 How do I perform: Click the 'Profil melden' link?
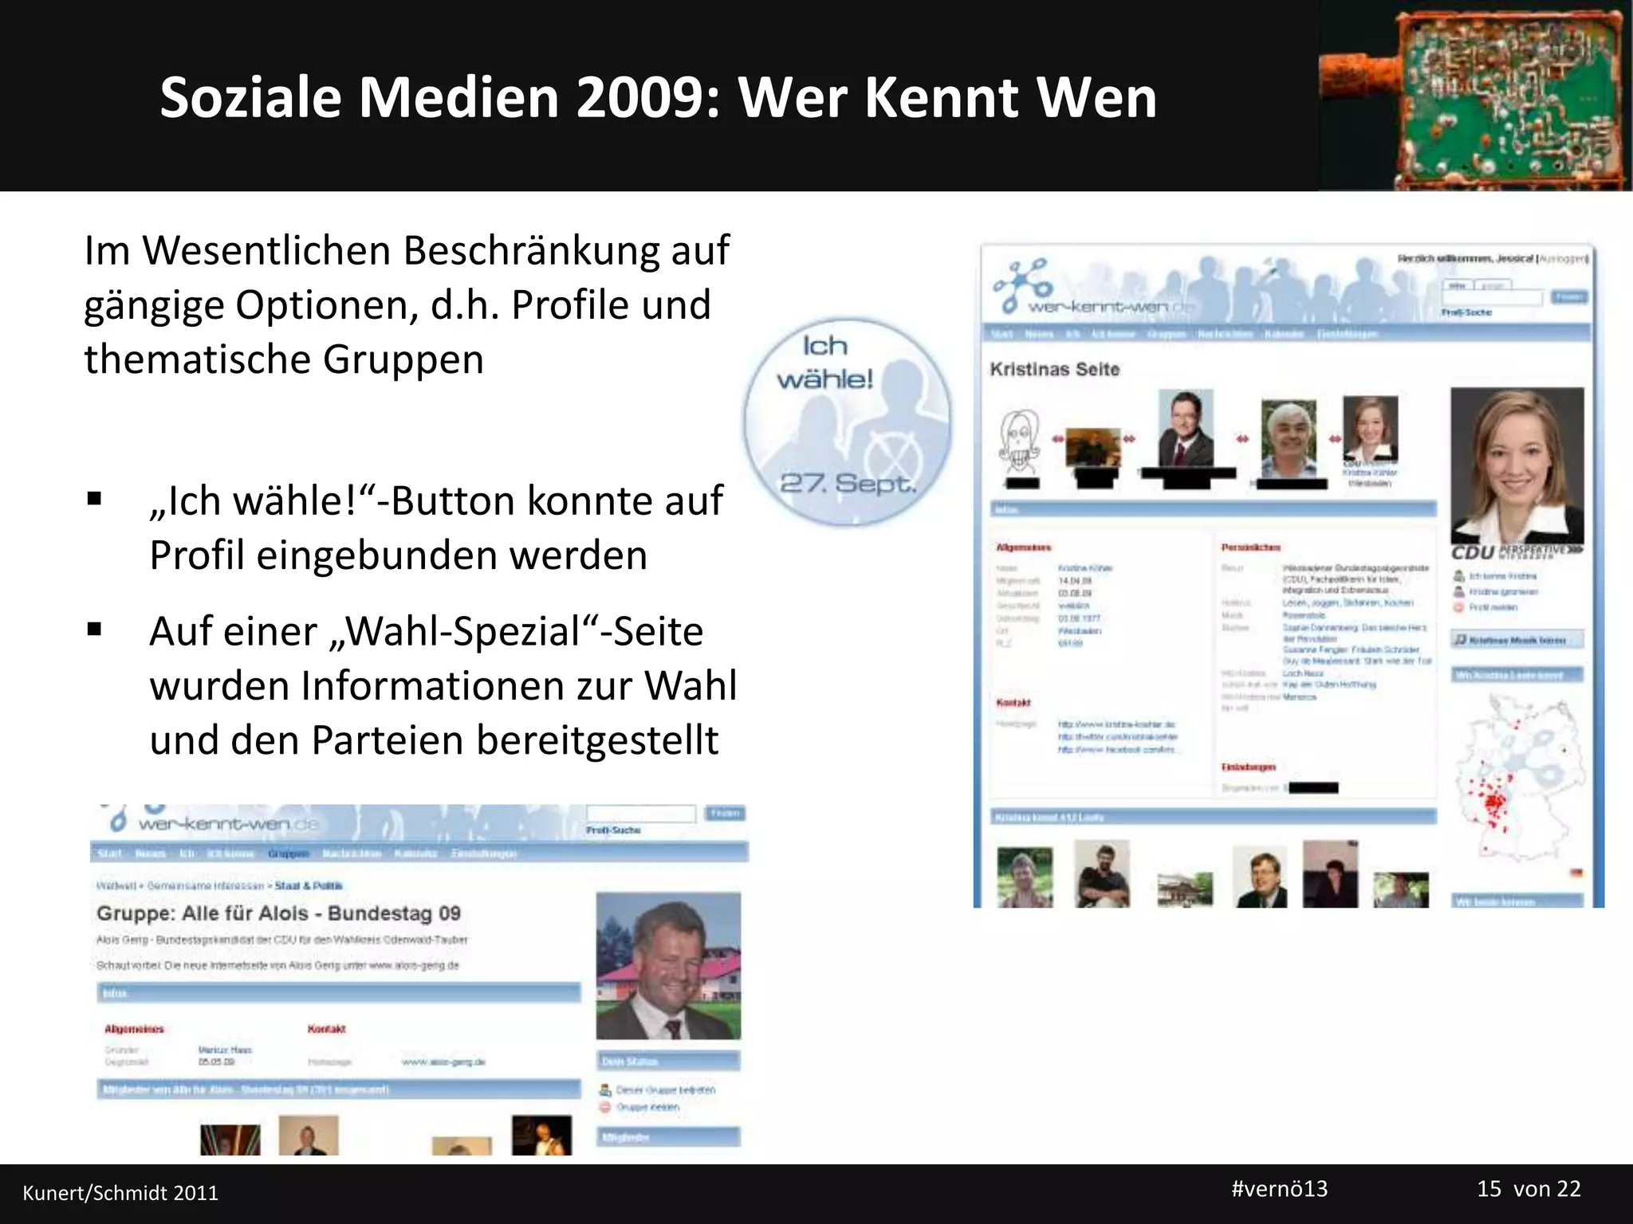1493,607
